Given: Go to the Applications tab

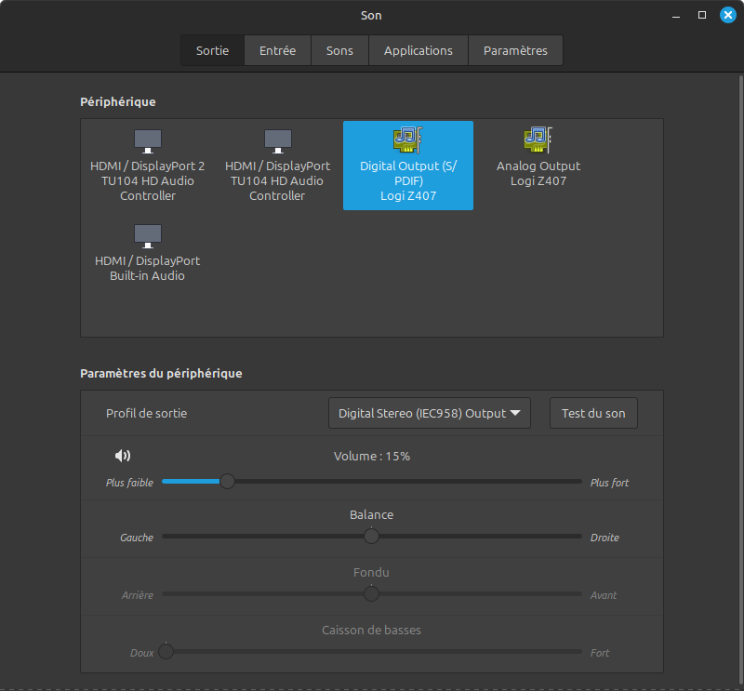Looking at the screenshot, I should coord(418,50).
